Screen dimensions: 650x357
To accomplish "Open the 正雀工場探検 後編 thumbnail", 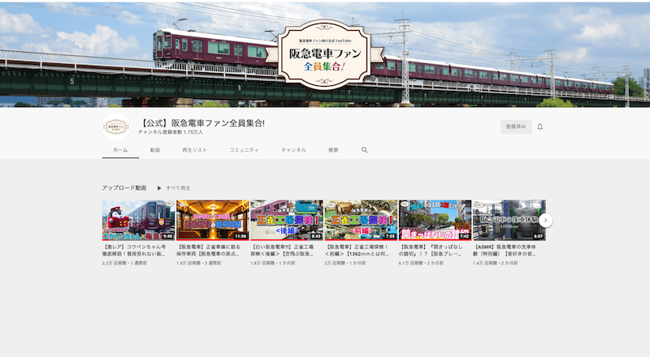I will 286,220.
